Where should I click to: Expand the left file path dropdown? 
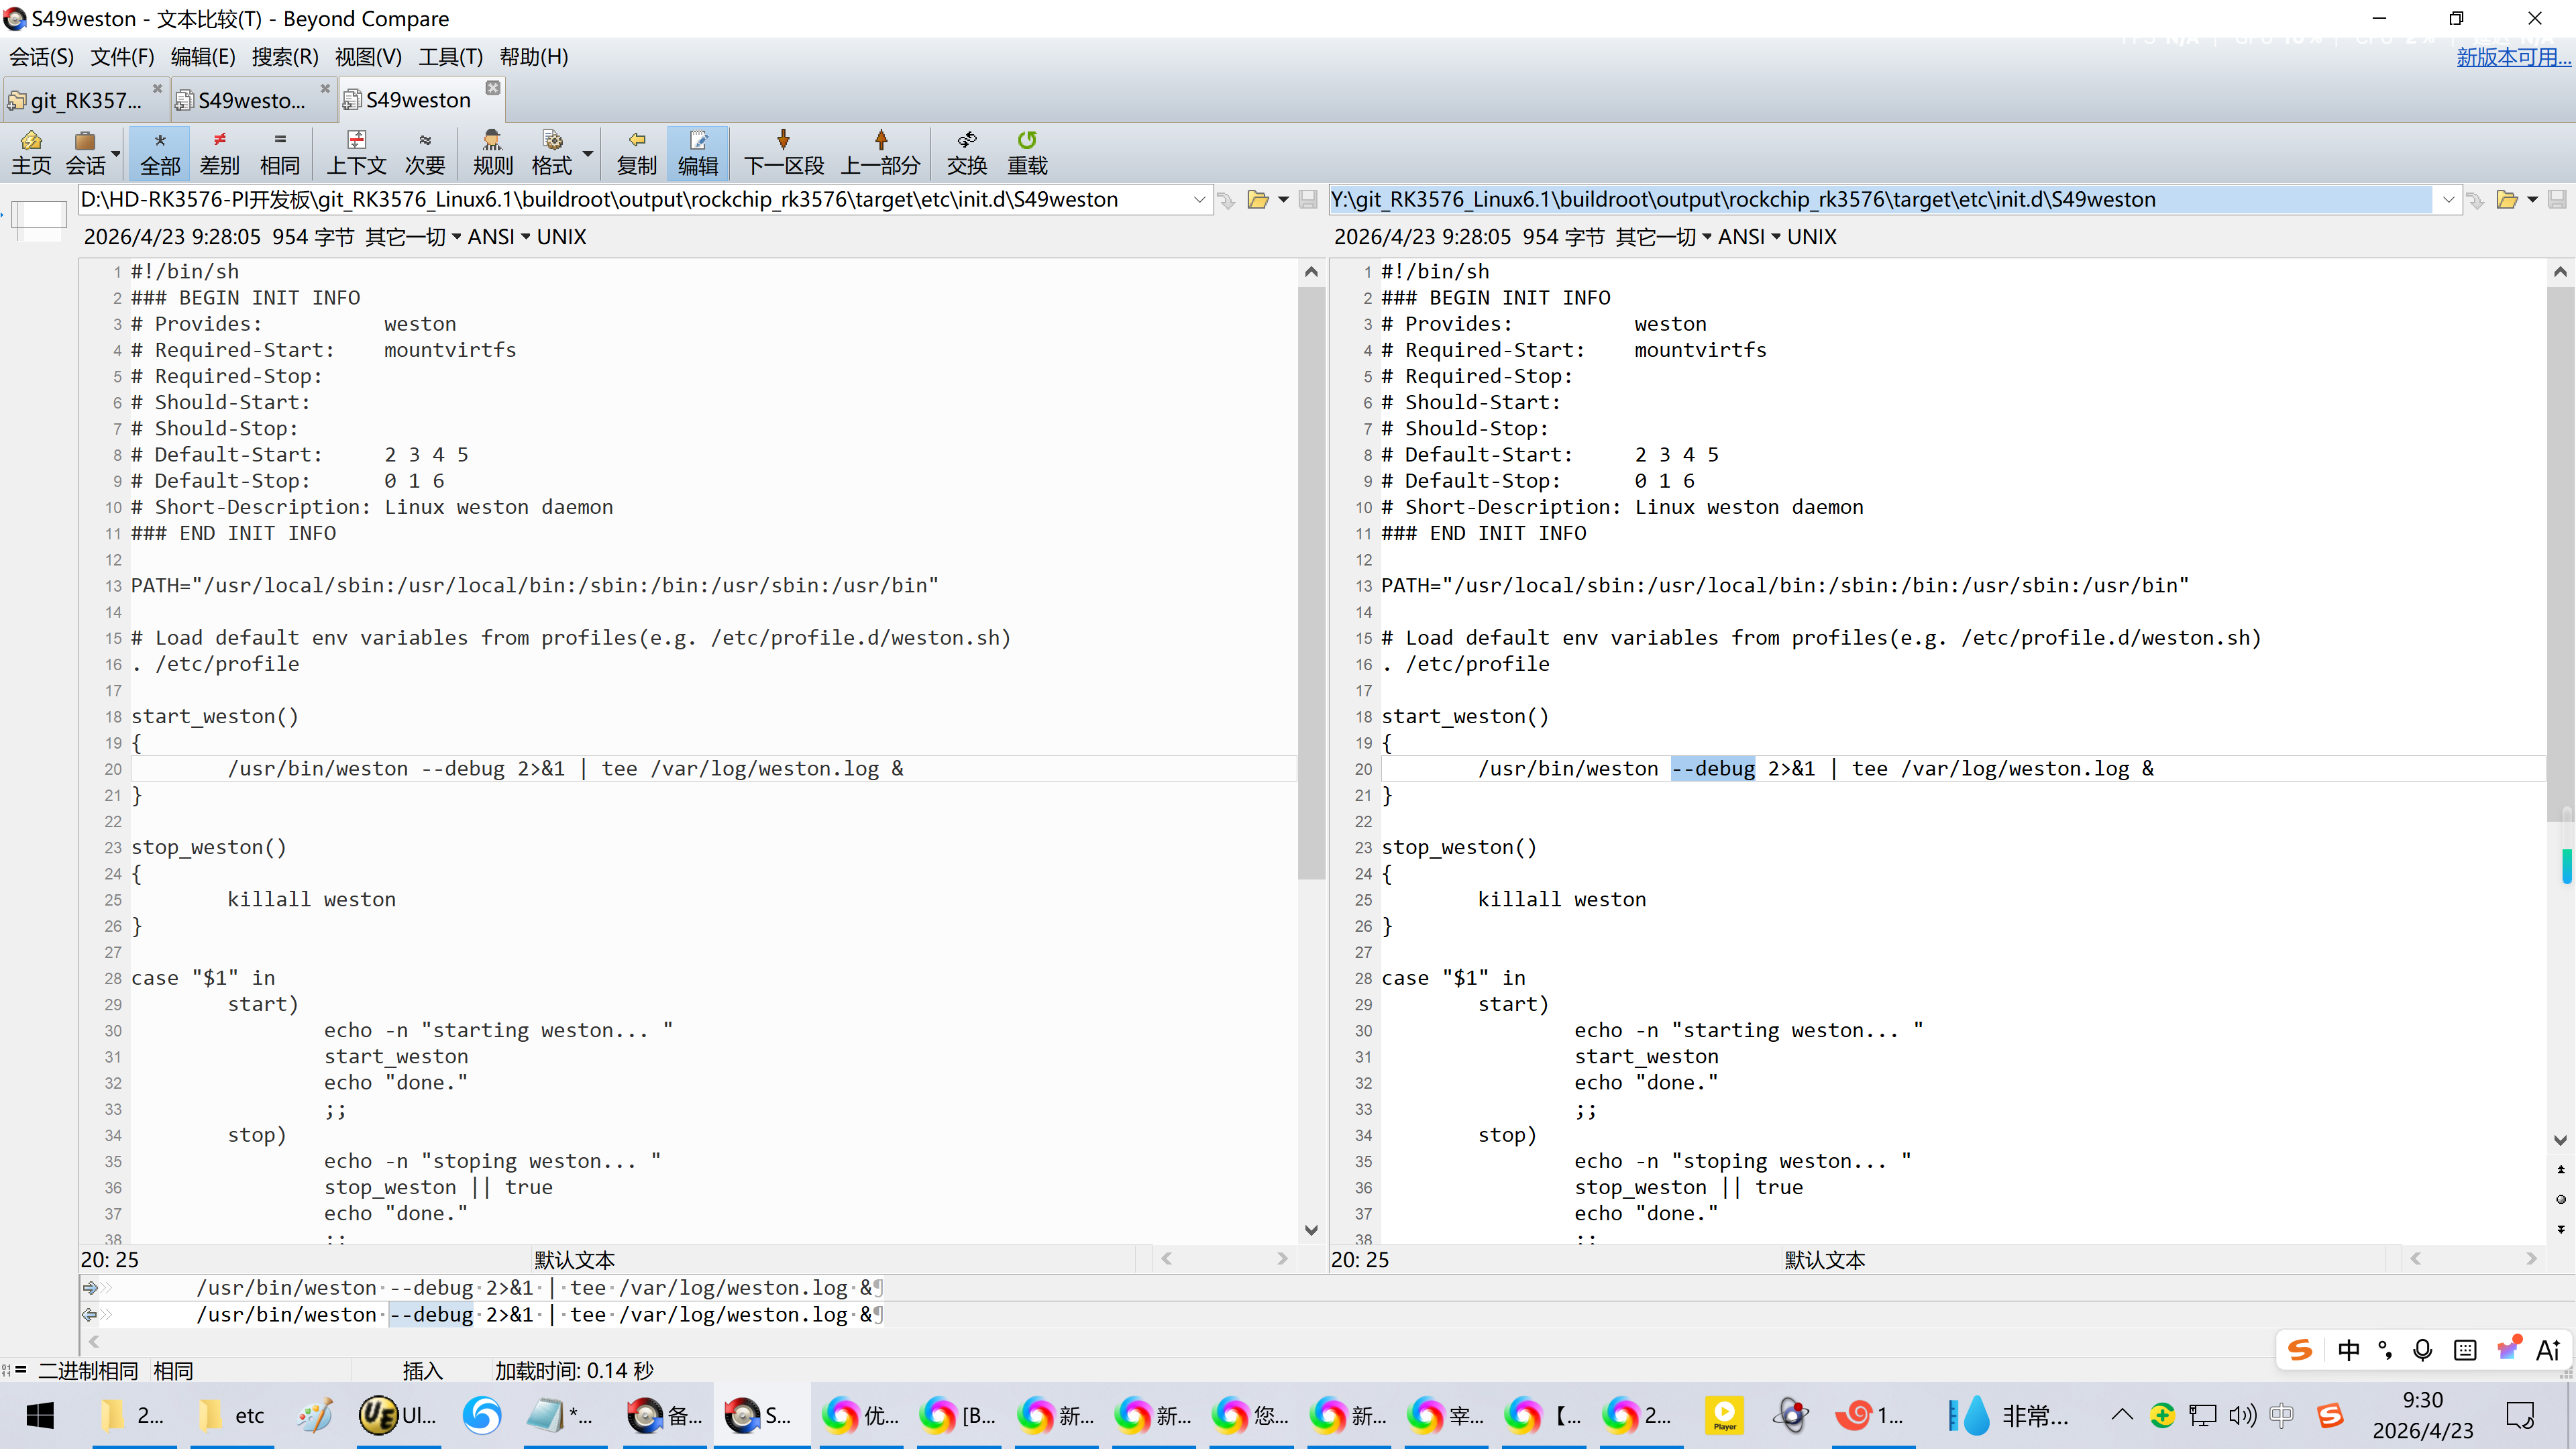(x=1199, y=200)
